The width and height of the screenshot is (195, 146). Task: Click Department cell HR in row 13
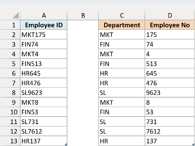(122, 141)
